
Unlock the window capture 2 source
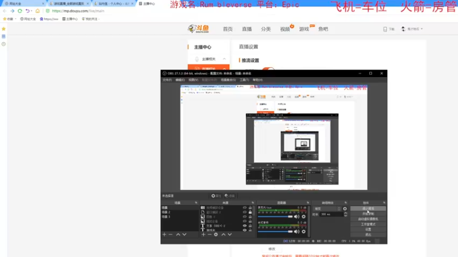click(x=250, y=212)
